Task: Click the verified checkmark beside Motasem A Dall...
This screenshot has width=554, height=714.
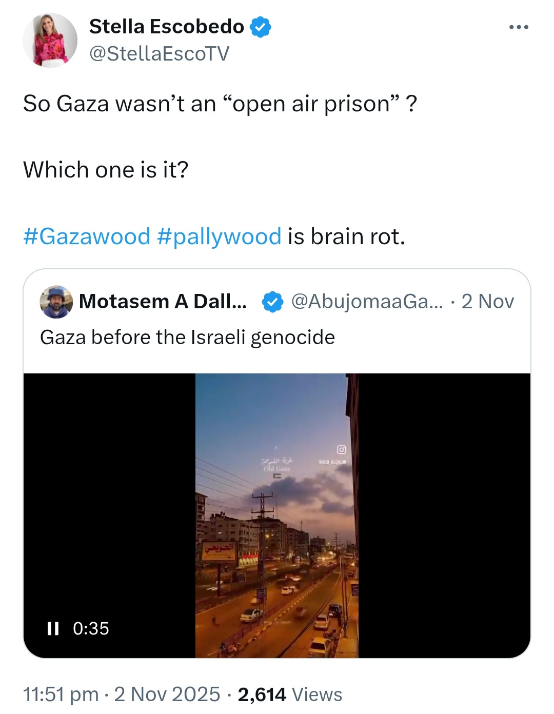Action: click(270, 302)
